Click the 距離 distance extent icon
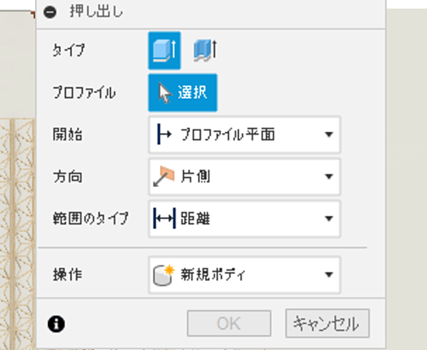Screen dimensions: 427x350 [x=164, y=218]
